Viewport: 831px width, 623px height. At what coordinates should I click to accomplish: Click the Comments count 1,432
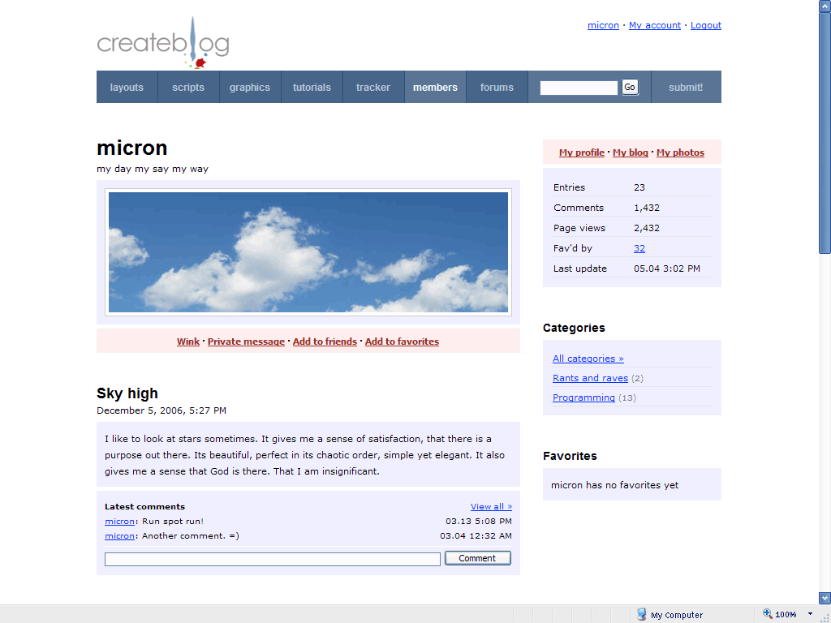click(647, 208)
